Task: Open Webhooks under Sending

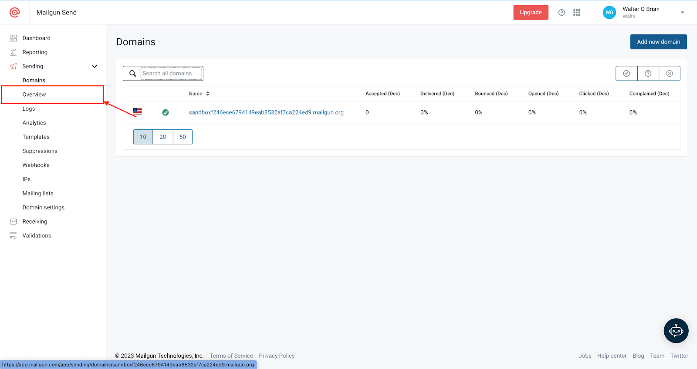Action: [x=36, y=165]
